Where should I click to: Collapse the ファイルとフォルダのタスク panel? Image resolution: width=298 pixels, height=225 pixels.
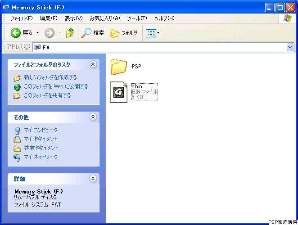[93, 64]
